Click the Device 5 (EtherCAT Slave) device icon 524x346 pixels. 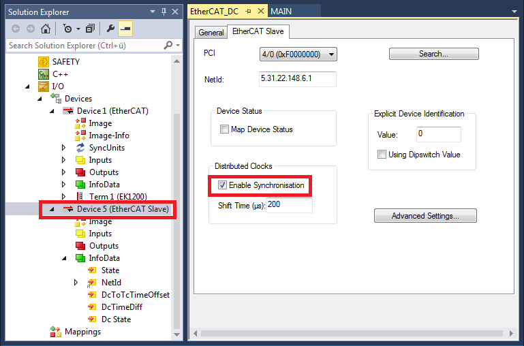(x=68, y=209)
